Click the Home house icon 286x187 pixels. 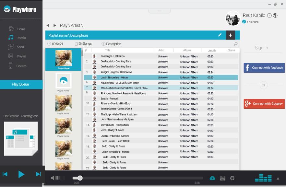11,29
